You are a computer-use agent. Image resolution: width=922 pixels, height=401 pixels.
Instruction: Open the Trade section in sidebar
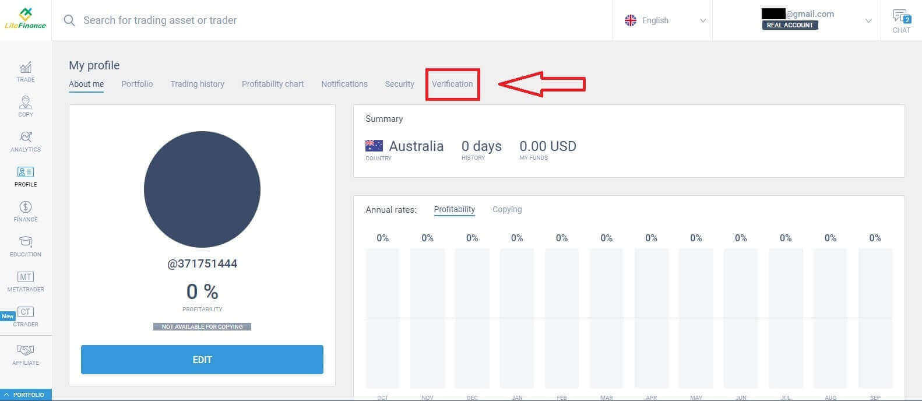tap(26, 72)
